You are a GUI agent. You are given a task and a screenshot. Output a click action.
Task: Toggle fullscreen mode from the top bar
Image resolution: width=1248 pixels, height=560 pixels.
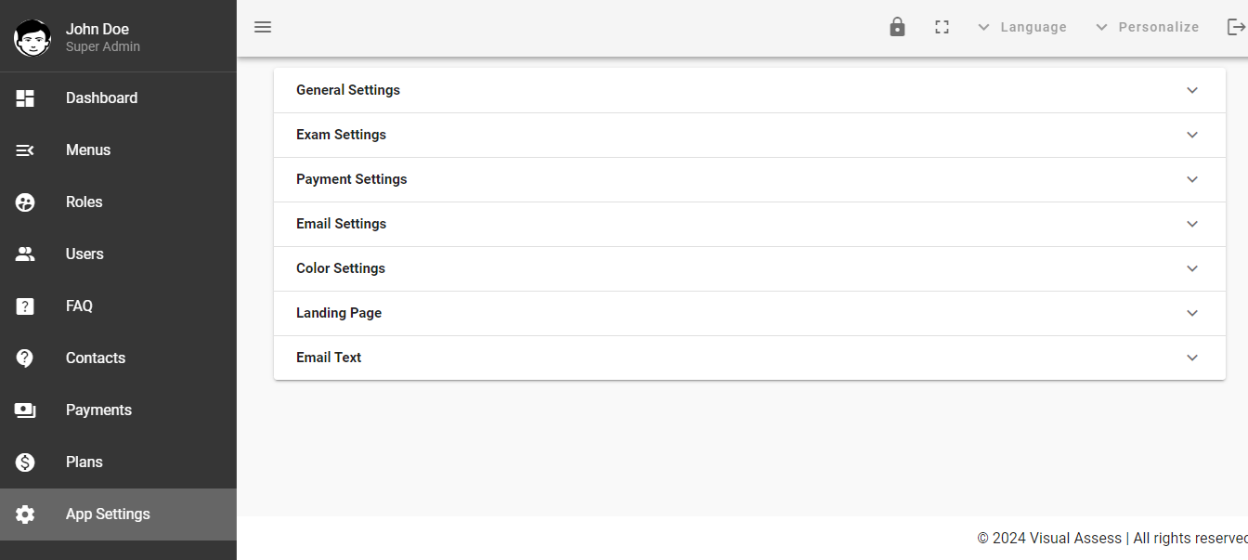[x=942, y=27]
